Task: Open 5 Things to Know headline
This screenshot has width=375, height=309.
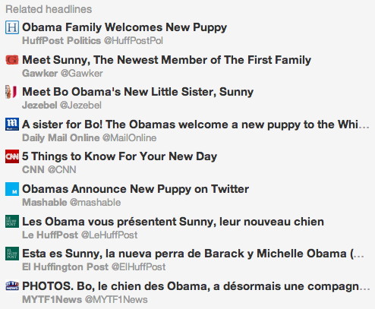Action: (119, 156)
